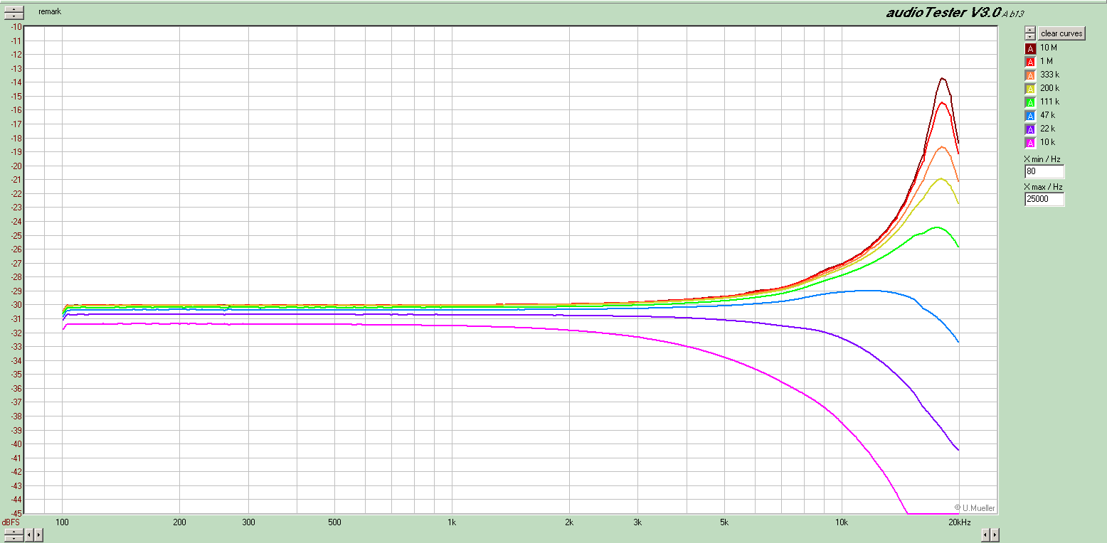Viewport: 1107px width, 543px height.
Task: Select the 1 M red curve icon
Action: click(x=1030, y=61)
